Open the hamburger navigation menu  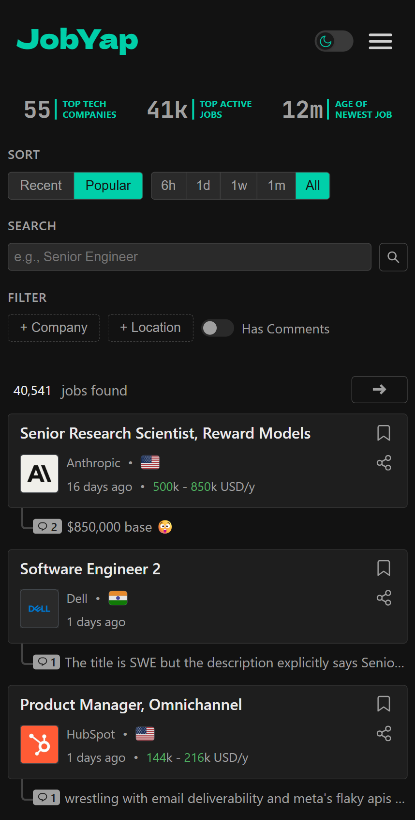tap(380, 41)
